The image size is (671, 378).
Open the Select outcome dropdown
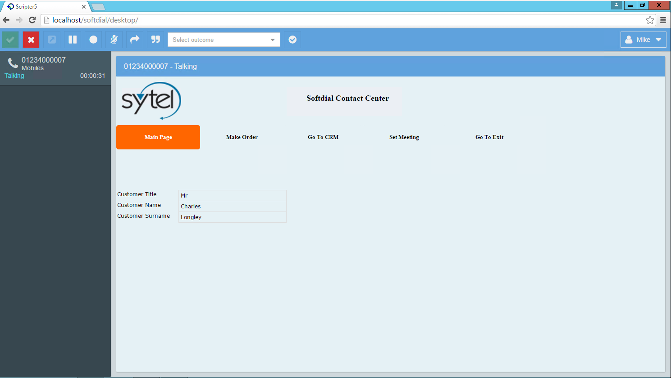tap(224, 40)
